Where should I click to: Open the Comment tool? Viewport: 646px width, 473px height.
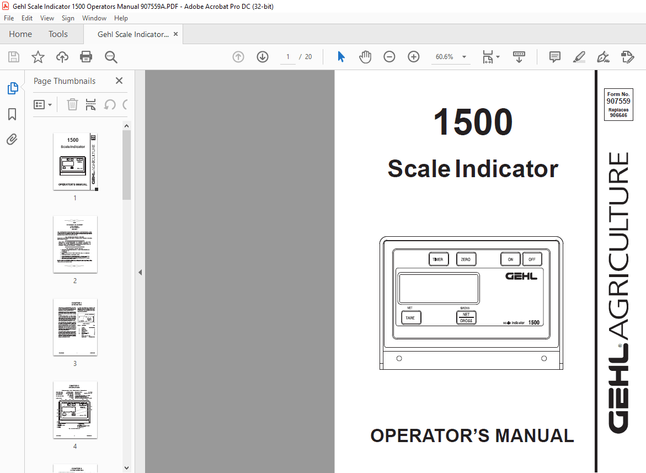click(554, 57)
